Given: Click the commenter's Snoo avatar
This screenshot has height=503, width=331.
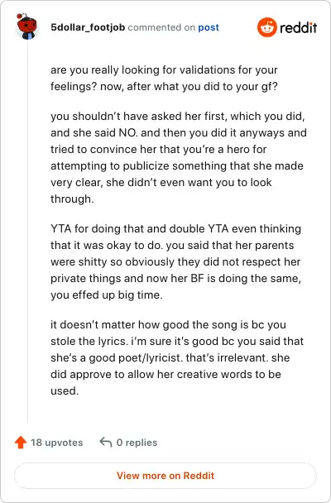Looking at the screenshot, I should 26,26.
